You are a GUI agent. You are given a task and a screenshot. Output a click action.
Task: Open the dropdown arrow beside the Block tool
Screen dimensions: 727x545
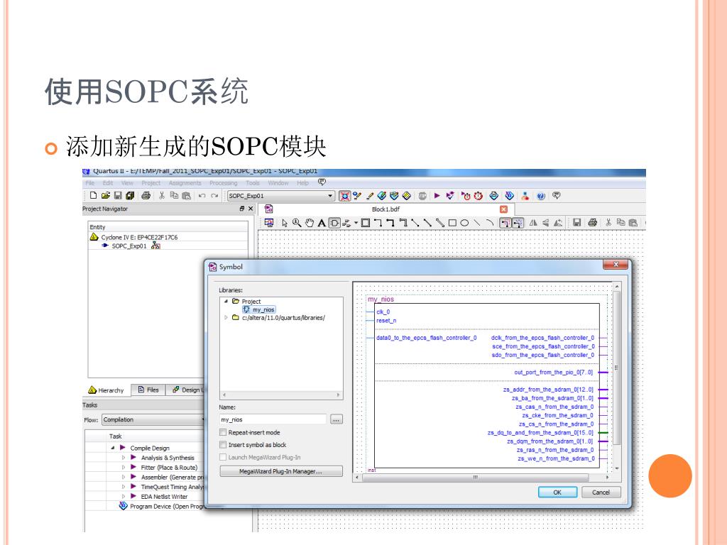356,223
